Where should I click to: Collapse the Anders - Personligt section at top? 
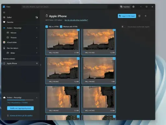[37, 28]
